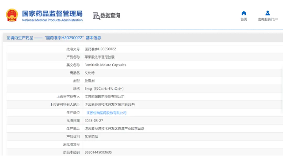Select product category value 化学药品
The image size is (286, 163).
(91, 137)
